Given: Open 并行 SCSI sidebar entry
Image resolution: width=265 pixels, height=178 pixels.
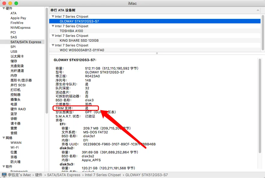Looking at the screenshot, I should [18, 85].
